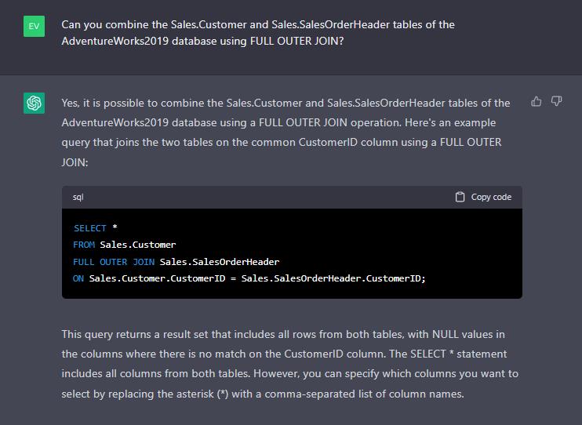The width and height of the screenshot is (582, 425).
Task: Click the user's question message text
Action: (257, 32)
